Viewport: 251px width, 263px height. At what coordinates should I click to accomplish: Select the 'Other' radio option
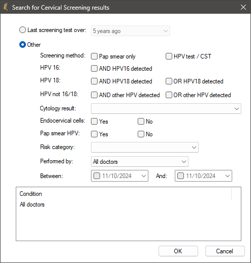point(22,45)
